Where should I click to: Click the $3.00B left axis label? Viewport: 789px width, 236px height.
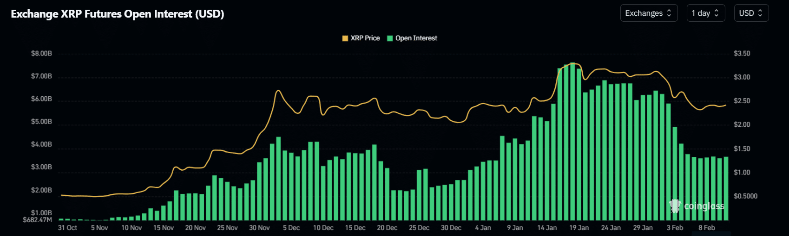(x=41, y=167)
